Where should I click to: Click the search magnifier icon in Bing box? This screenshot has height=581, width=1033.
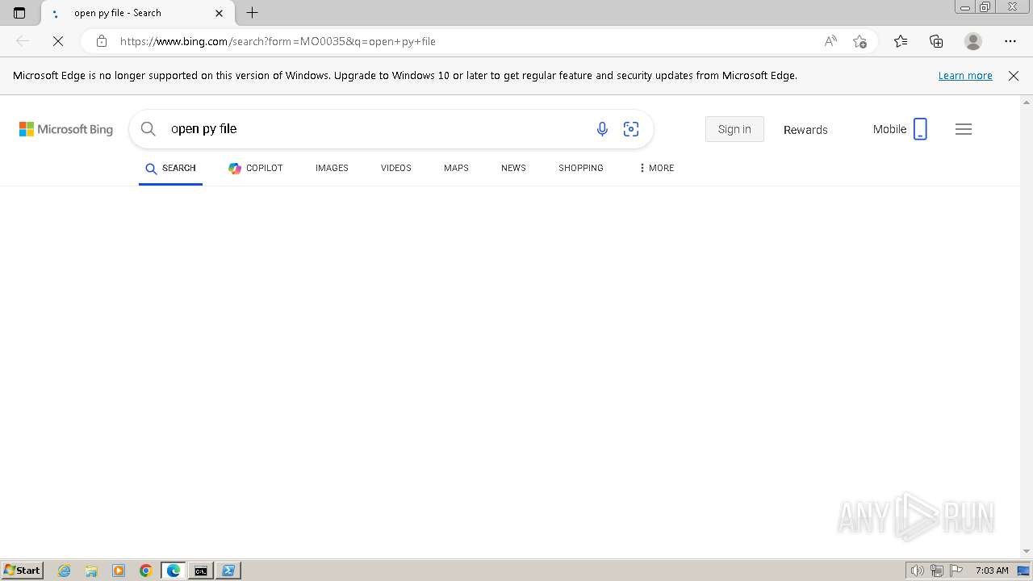pos(148,129)
